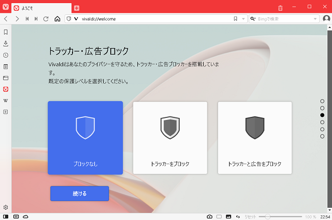This screenshot has width=332, height=220.
Task: Go to the home page
Action: tap(57, 19)
